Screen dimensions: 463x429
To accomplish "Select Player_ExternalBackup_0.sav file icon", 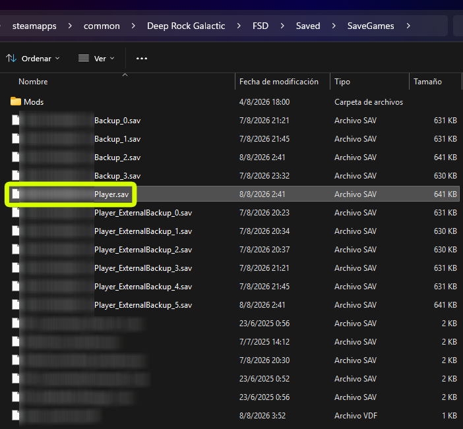I will [x=16, y=213].
